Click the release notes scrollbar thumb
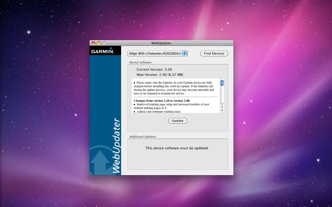 coord(222,83)
